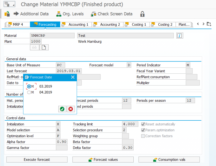Select the Forecasting tab
The image size is (216, 166).
point(45,25)
